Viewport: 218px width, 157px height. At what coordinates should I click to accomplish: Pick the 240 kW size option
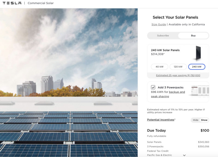point(196,67)
